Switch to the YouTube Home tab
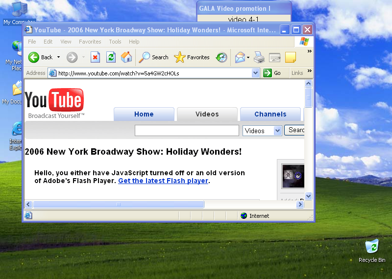The image size is (392, 279). point(144,114)
